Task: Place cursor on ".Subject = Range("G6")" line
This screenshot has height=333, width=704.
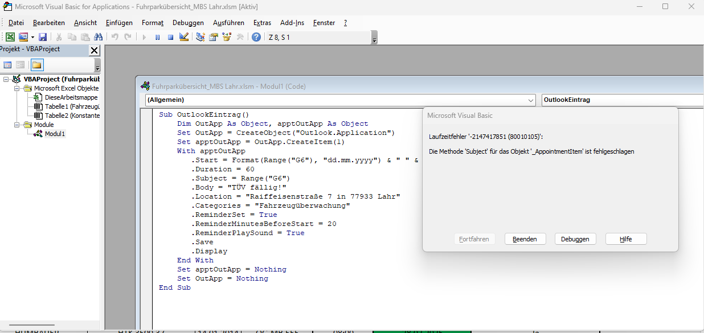Action: click(x=241, y=178)
